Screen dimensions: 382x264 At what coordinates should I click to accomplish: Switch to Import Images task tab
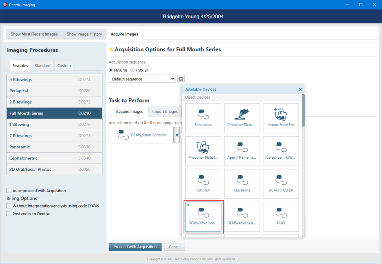click(x=165, y=111)
